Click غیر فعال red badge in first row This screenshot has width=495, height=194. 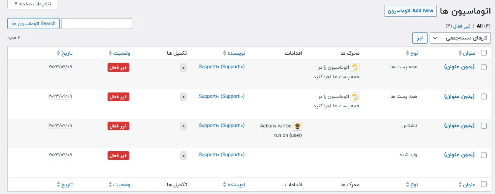coord(118,67)
